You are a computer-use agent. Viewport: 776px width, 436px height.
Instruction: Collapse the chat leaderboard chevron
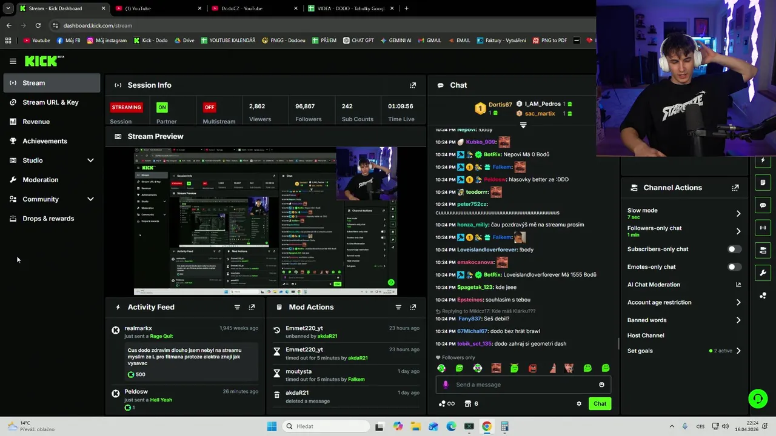point(523,125)
